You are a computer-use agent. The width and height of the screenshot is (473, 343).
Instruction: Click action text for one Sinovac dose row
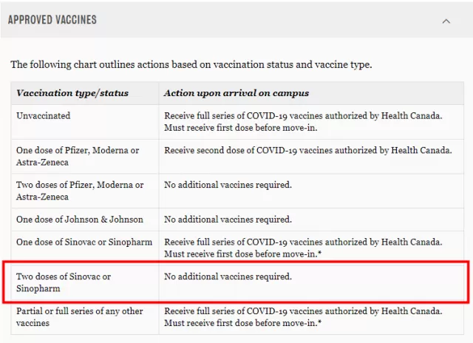click(x=303, y=248)
